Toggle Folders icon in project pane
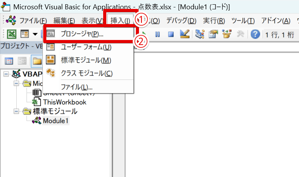Screen dimensions: 299x177 (x=37, y=61)
